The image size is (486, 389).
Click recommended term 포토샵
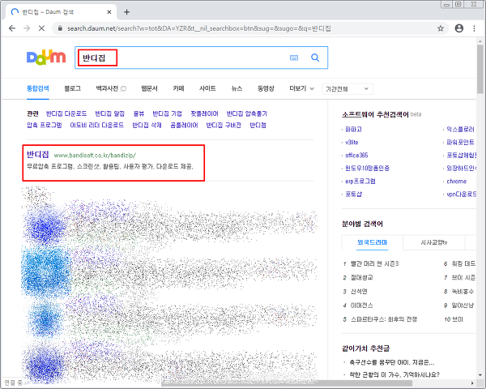point(354,194)
